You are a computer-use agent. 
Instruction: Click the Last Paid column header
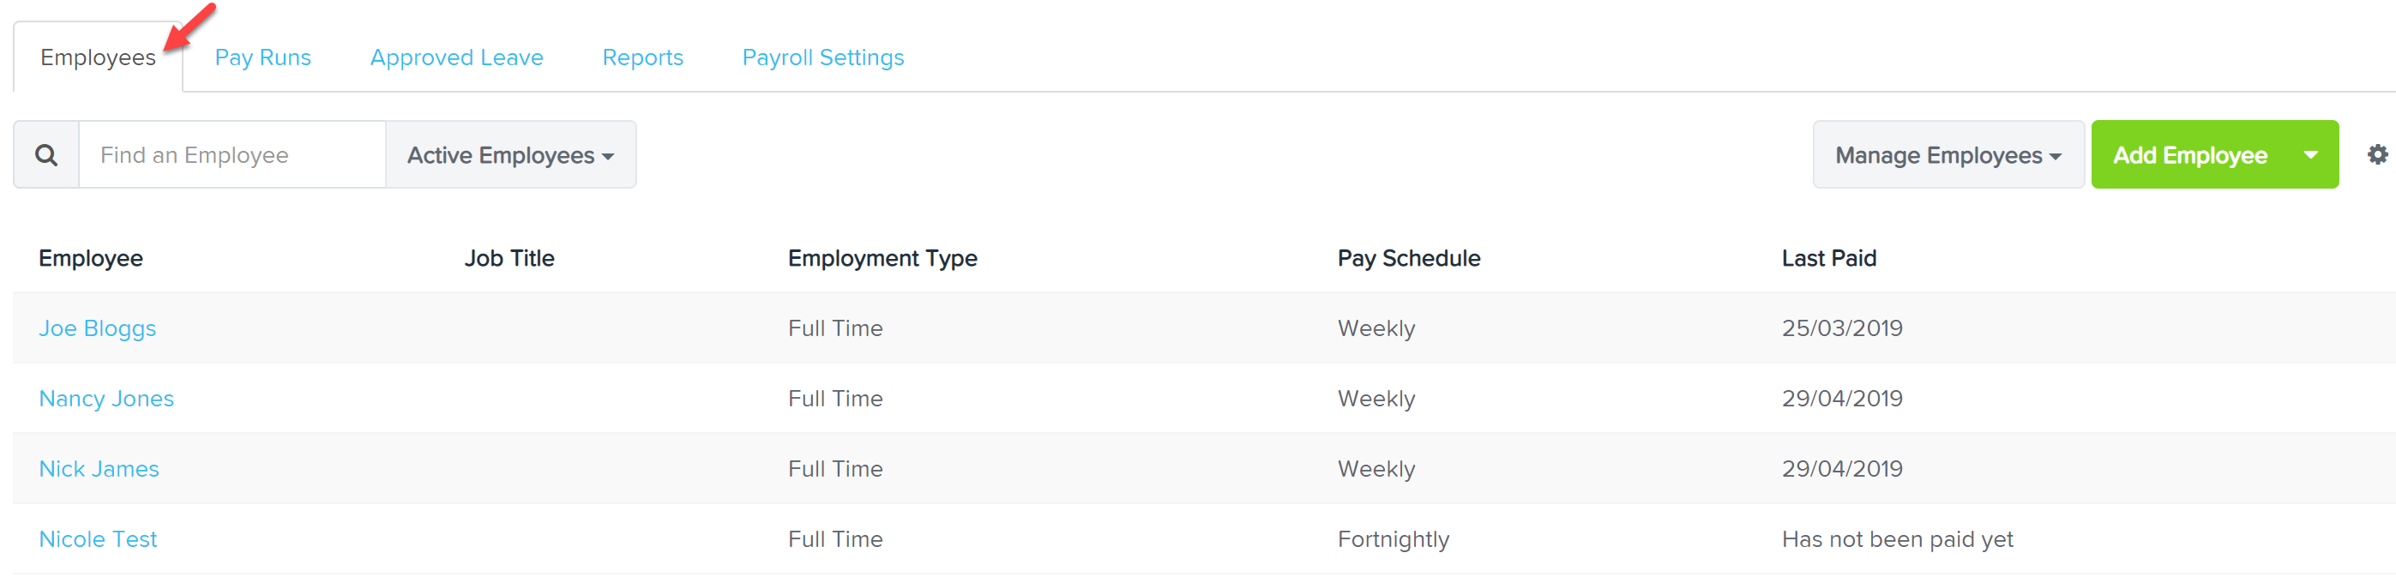coord(1828,258)
